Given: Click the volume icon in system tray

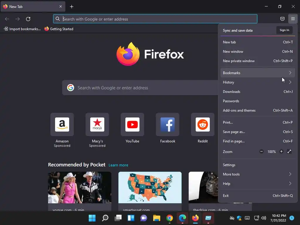Looking at the screenshot, I should coord(264,218).
